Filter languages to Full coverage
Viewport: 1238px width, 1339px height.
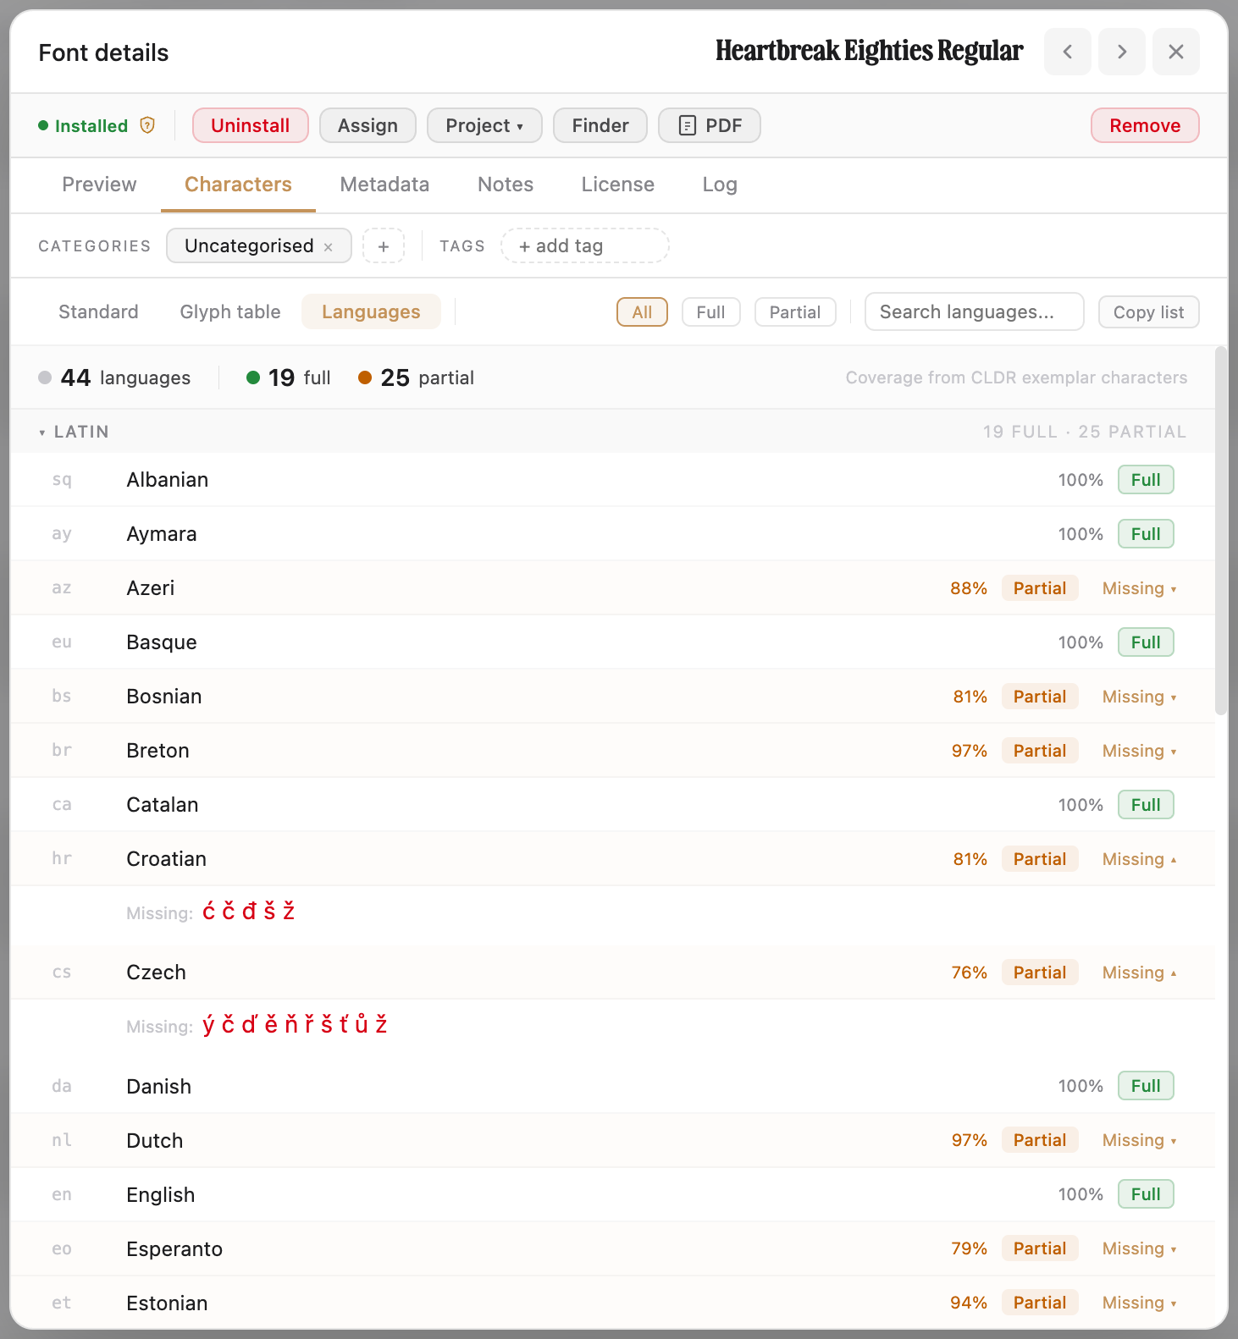(x=710, y=311)
